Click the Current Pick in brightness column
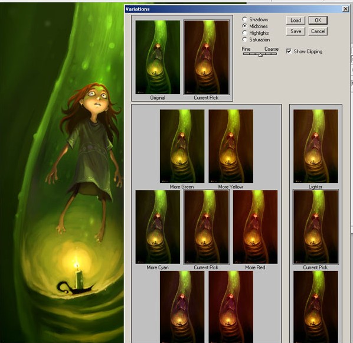The image size is (353, 343). click(x=315, y=227)
